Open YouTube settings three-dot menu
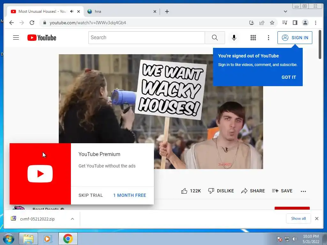The width and height of the screenshot is (327, 245). (268, 38)
